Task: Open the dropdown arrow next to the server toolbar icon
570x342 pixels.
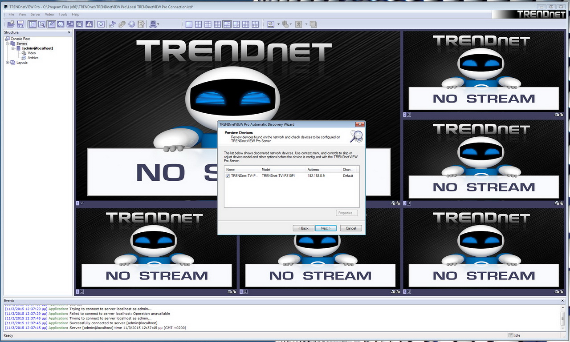Action: pyautogui.click(x=158, y=24)
